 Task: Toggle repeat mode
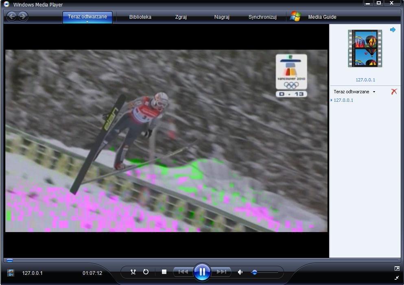146,272
